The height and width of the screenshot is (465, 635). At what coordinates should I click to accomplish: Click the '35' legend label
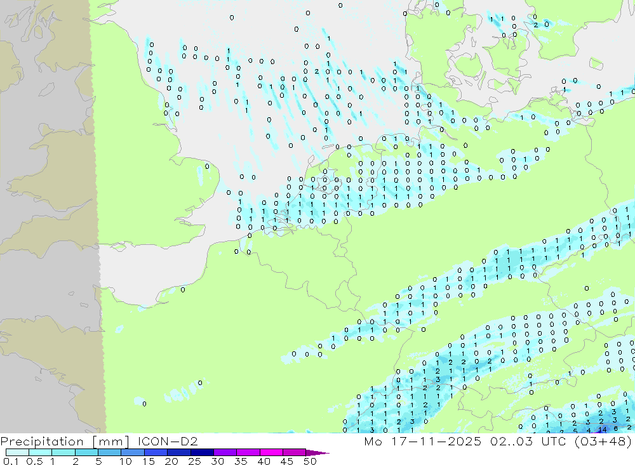coord(241,461)
